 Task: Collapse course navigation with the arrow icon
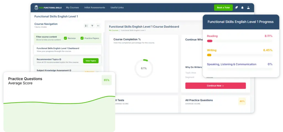[x=98, y=26]
